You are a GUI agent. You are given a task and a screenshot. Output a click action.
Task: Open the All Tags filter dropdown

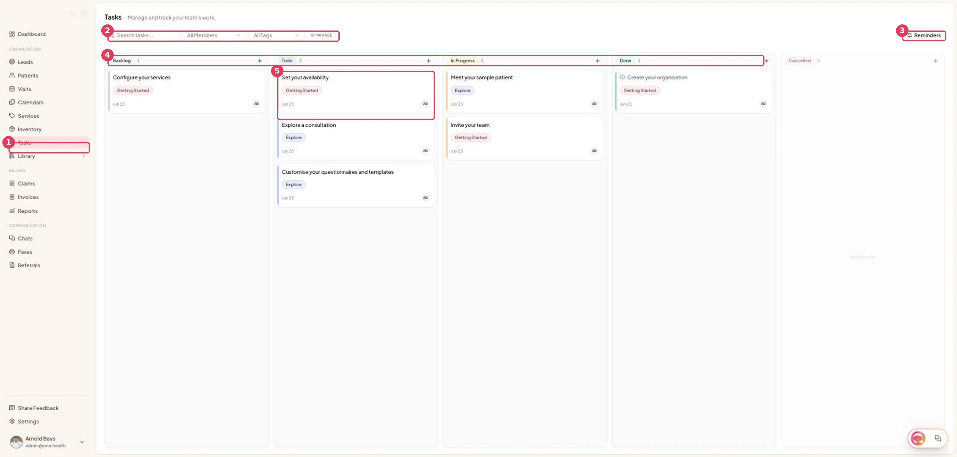pyautogui.click(x=276, y=35)
